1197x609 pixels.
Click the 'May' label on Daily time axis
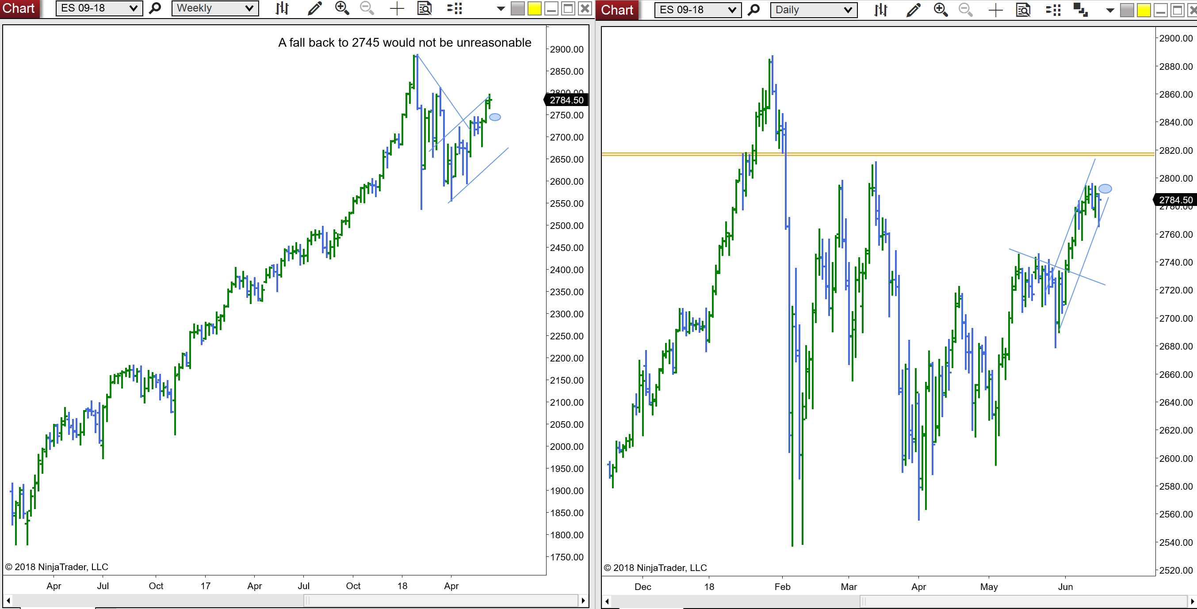tap(989, 587)
